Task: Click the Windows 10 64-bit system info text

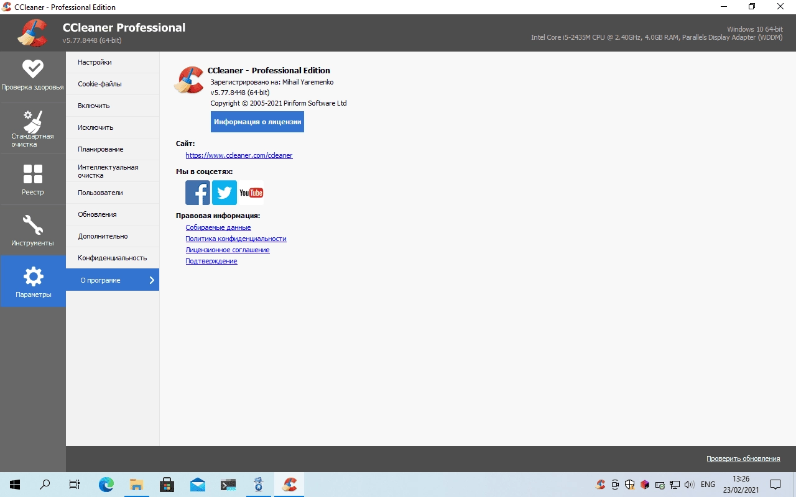Action: pos(755,29)
